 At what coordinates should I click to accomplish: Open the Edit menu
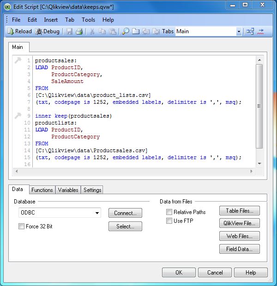pyautogui.click(x=32, y=20)
